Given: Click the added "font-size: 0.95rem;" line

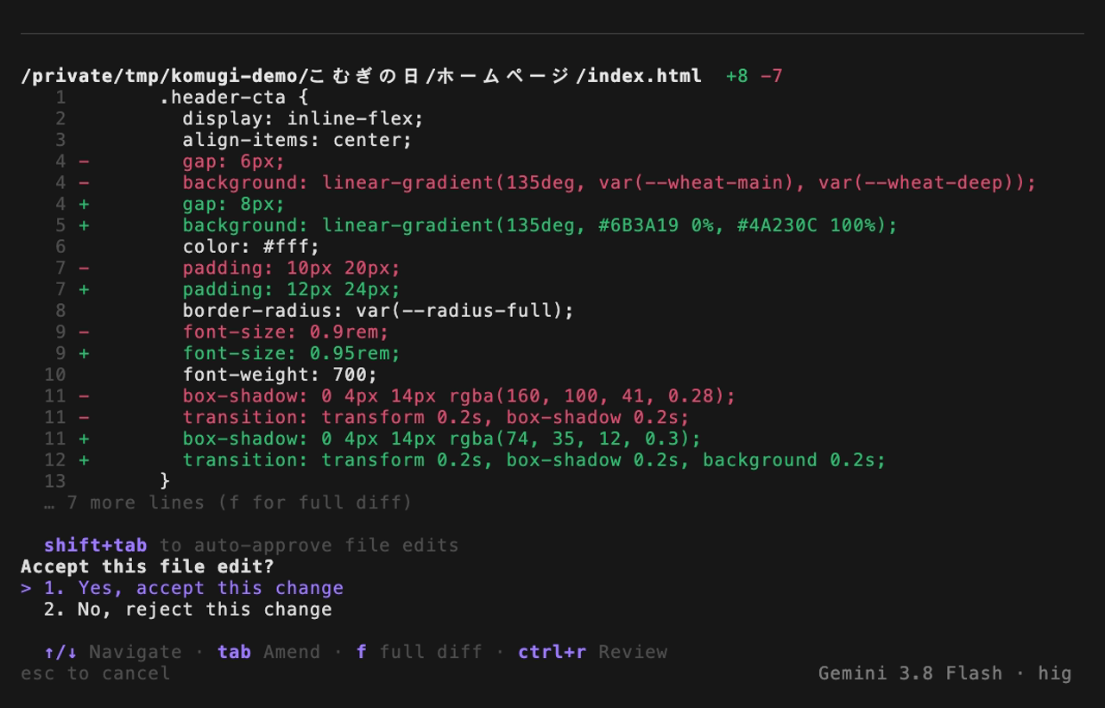Looking at the screenshot, I should coord(292,353).
